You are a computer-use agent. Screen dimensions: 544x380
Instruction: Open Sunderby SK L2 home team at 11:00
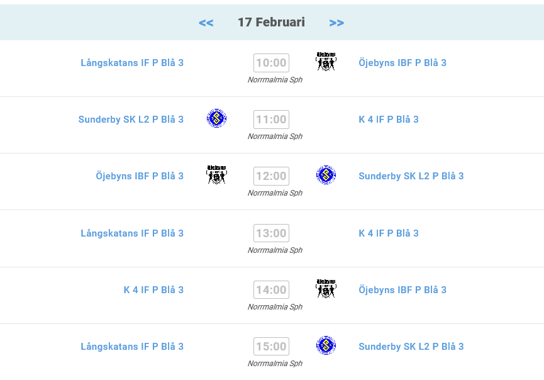131,120
